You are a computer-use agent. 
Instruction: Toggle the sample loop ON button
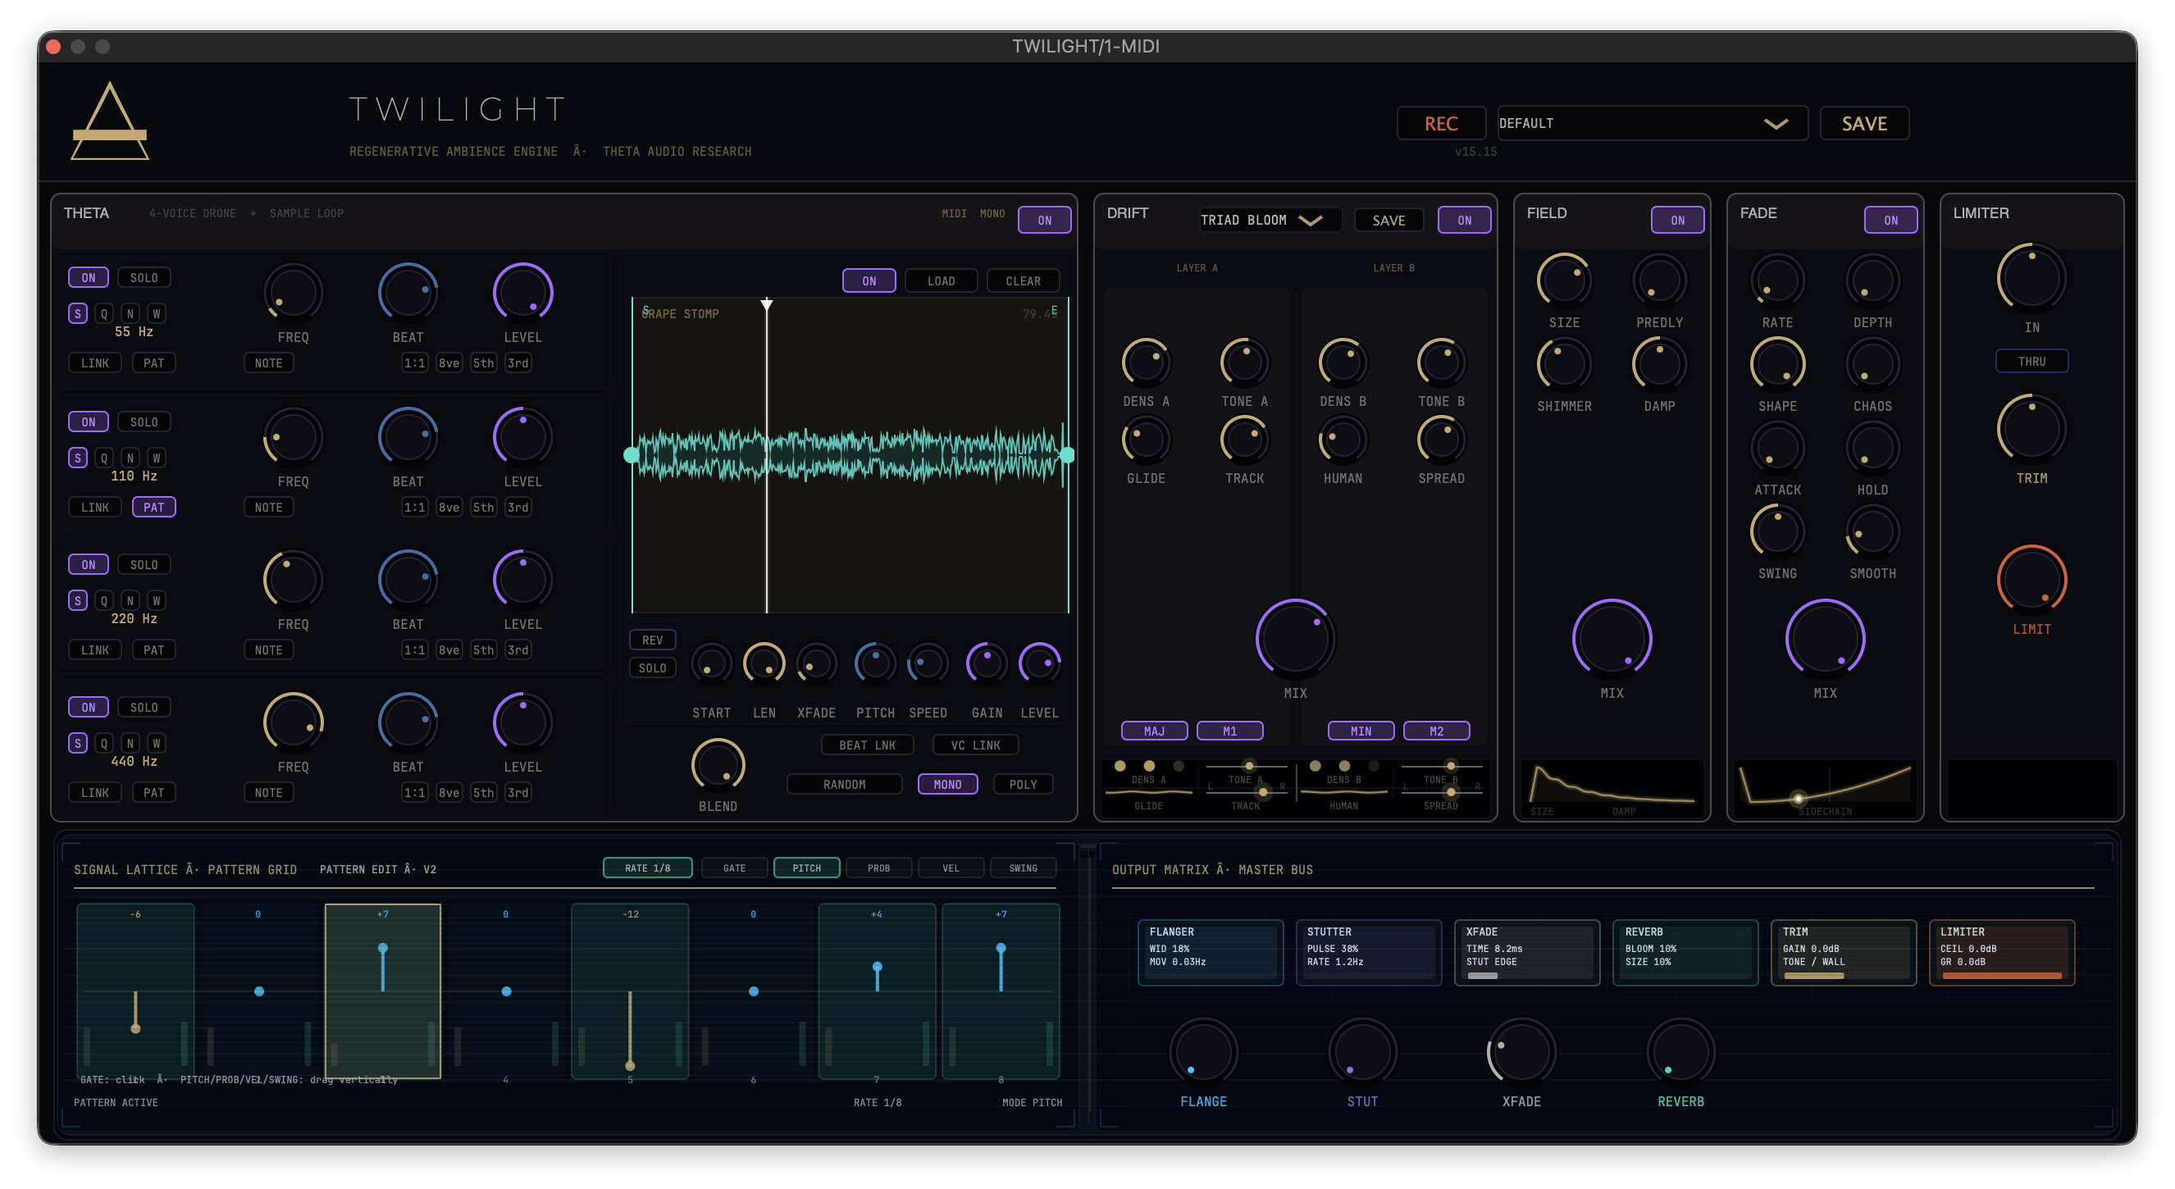coord(869,280)
